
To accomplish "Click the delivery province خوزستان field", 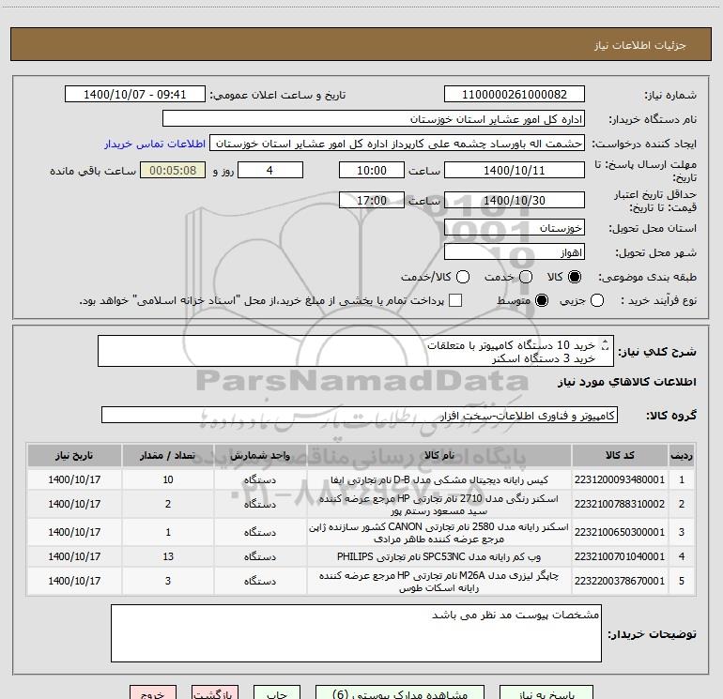I will (x=515, y=228).
